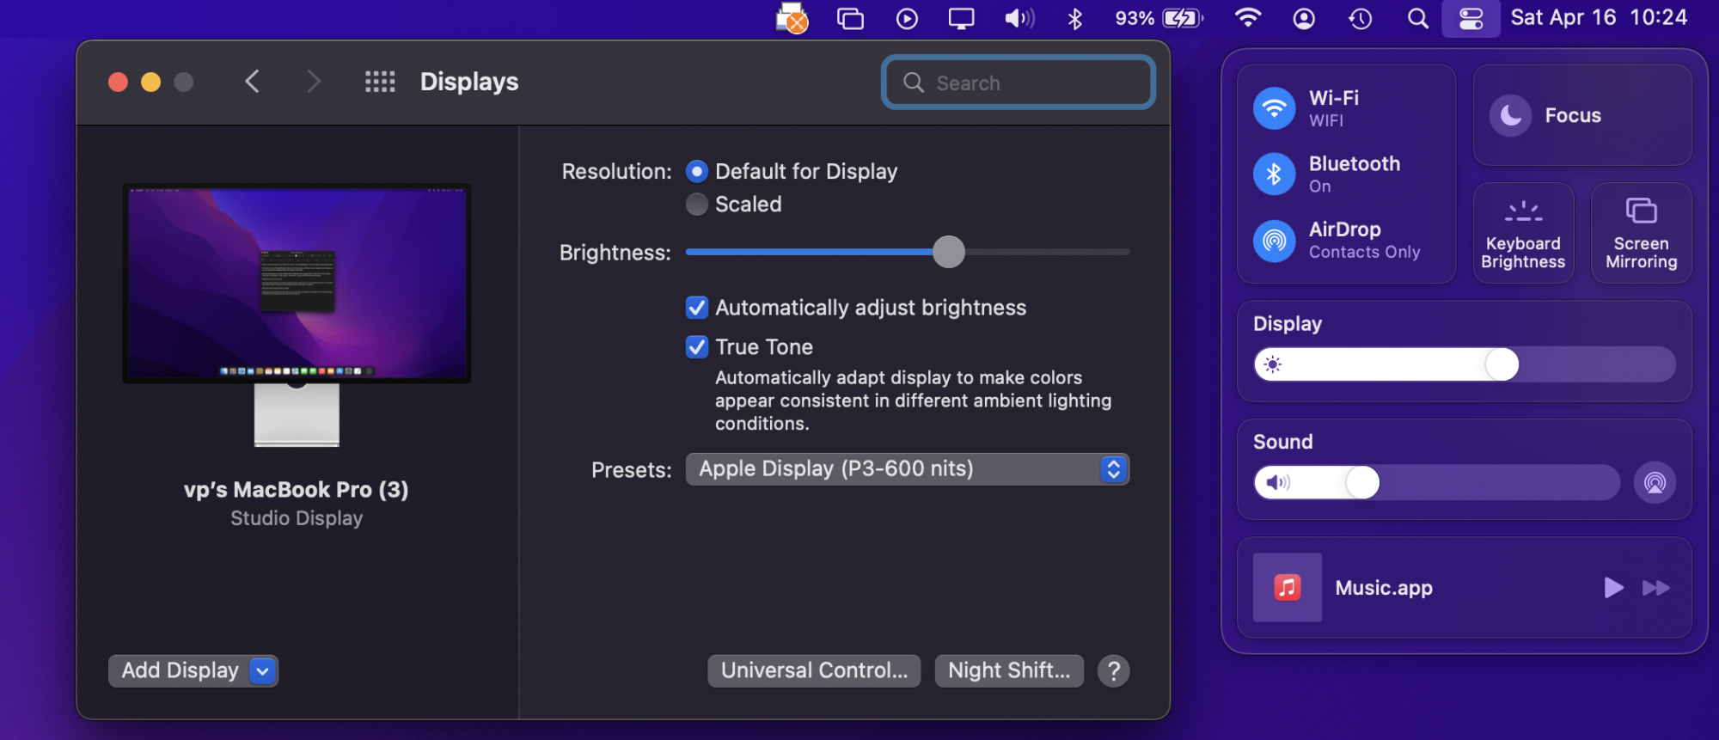Click the Displays window title
Screen dimensions: 1719x740
(469, 82)
